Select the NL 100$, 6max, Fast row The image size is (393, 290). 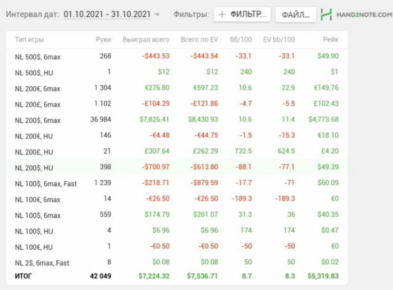pos(177,183)
